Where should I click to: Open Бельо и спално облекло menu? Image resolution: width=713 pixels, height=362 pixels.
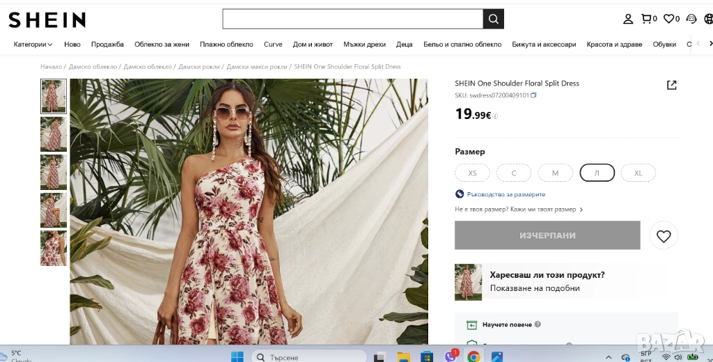(x=462, y=44)
